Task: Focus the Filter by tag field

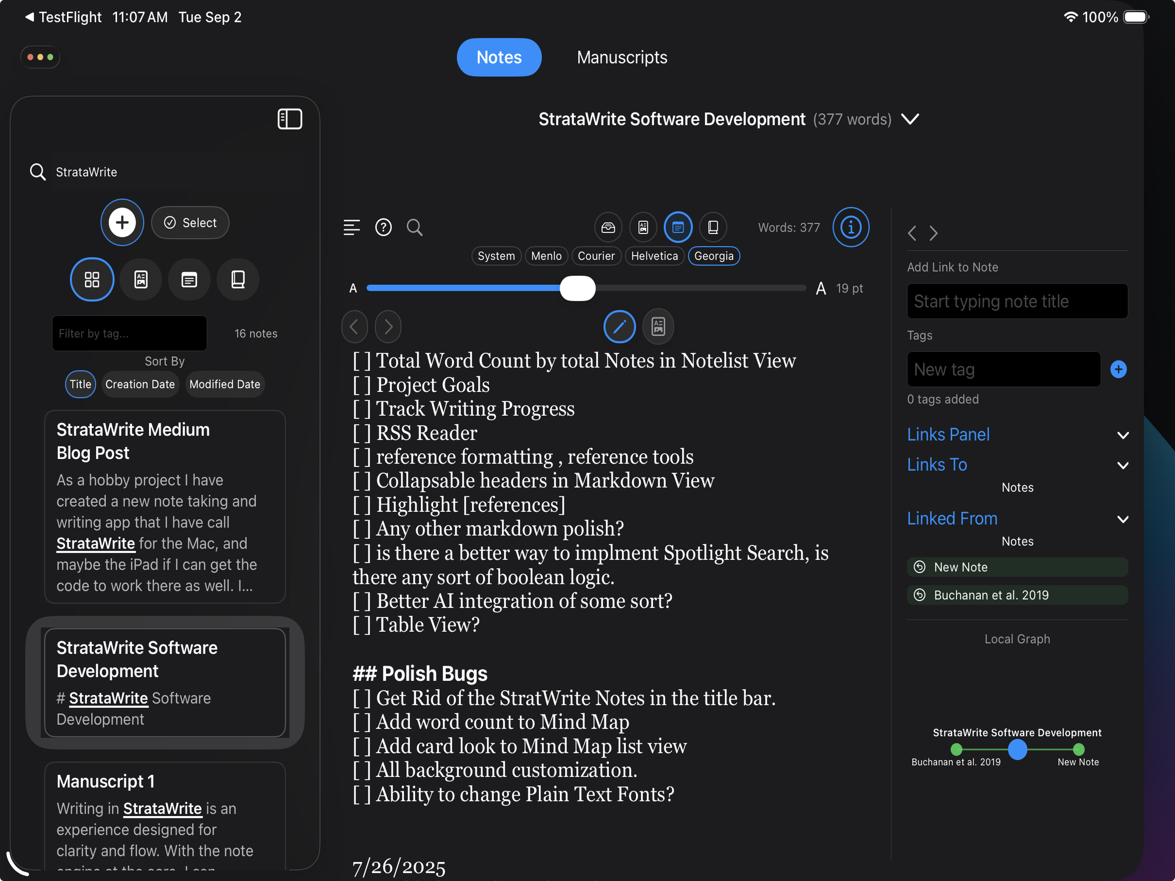Action: (130, 333)
